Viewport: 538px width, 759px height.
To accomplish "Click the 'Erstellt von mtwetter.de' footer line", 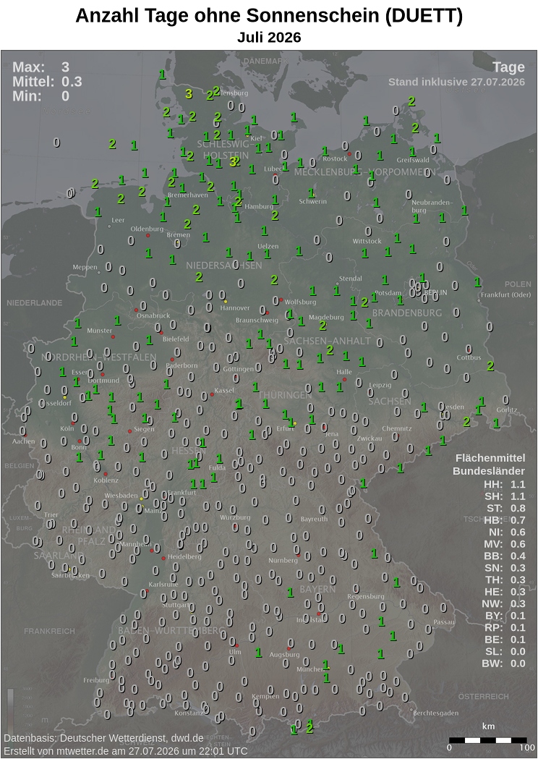I will (126, 751).
